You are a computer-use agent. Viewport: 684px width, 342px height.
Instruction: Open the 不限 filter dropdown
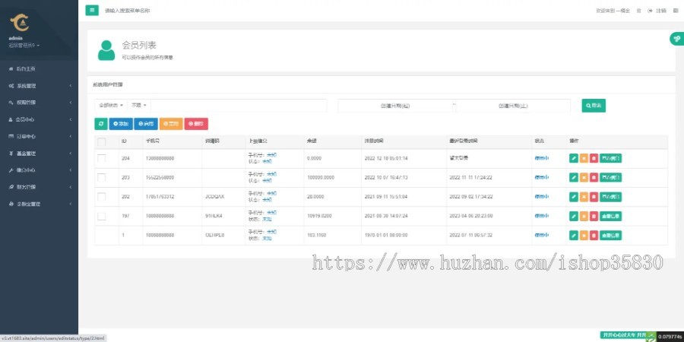tap(139, 106)
